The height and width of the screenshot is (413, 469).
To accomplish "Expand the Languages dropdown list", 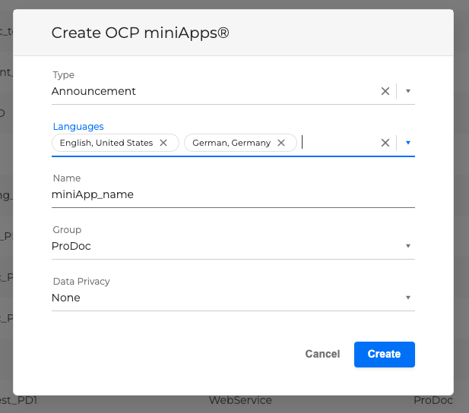I will coord(407,143).
